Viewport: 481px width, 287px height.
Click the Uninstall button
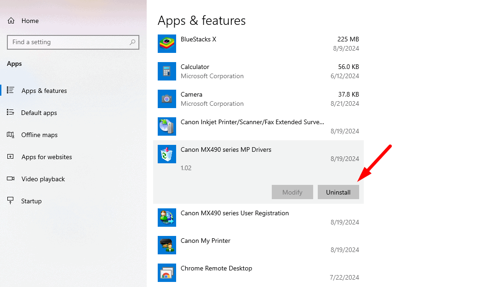338,192
